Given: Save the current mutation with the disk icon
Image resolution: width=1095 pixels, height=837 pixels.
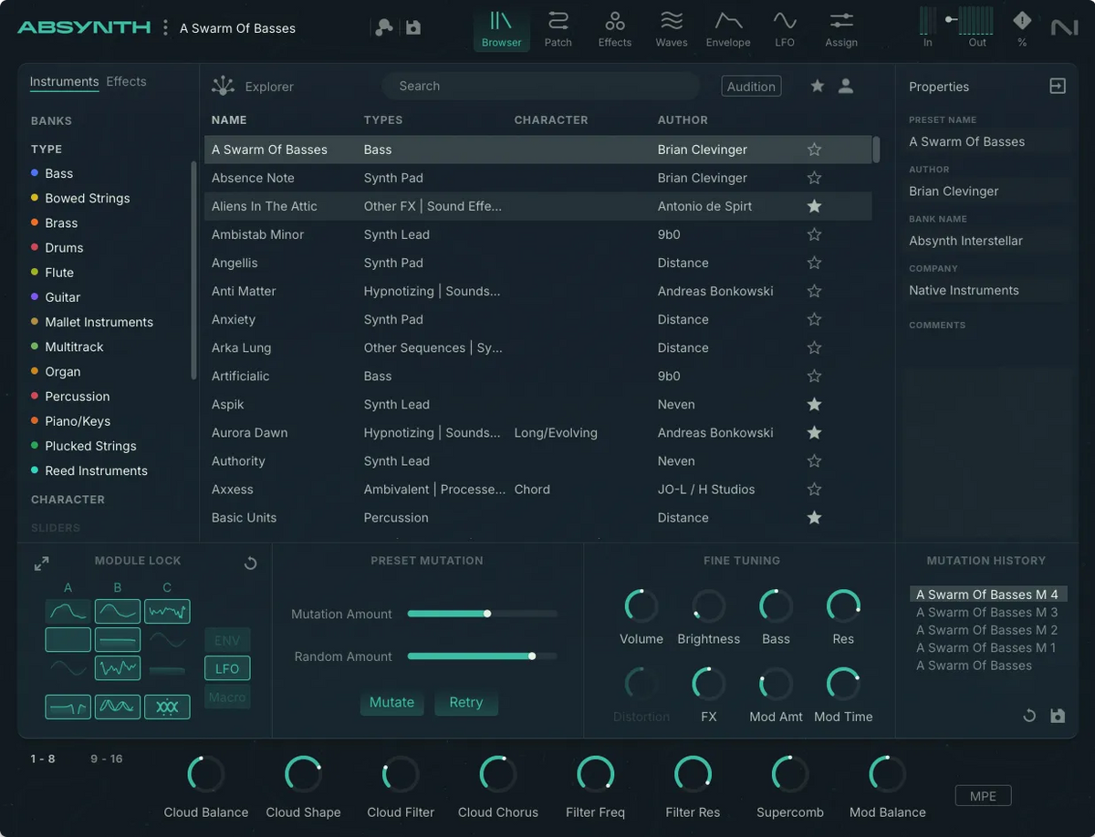Looking at the screenshot, I should pos(1058,716).
